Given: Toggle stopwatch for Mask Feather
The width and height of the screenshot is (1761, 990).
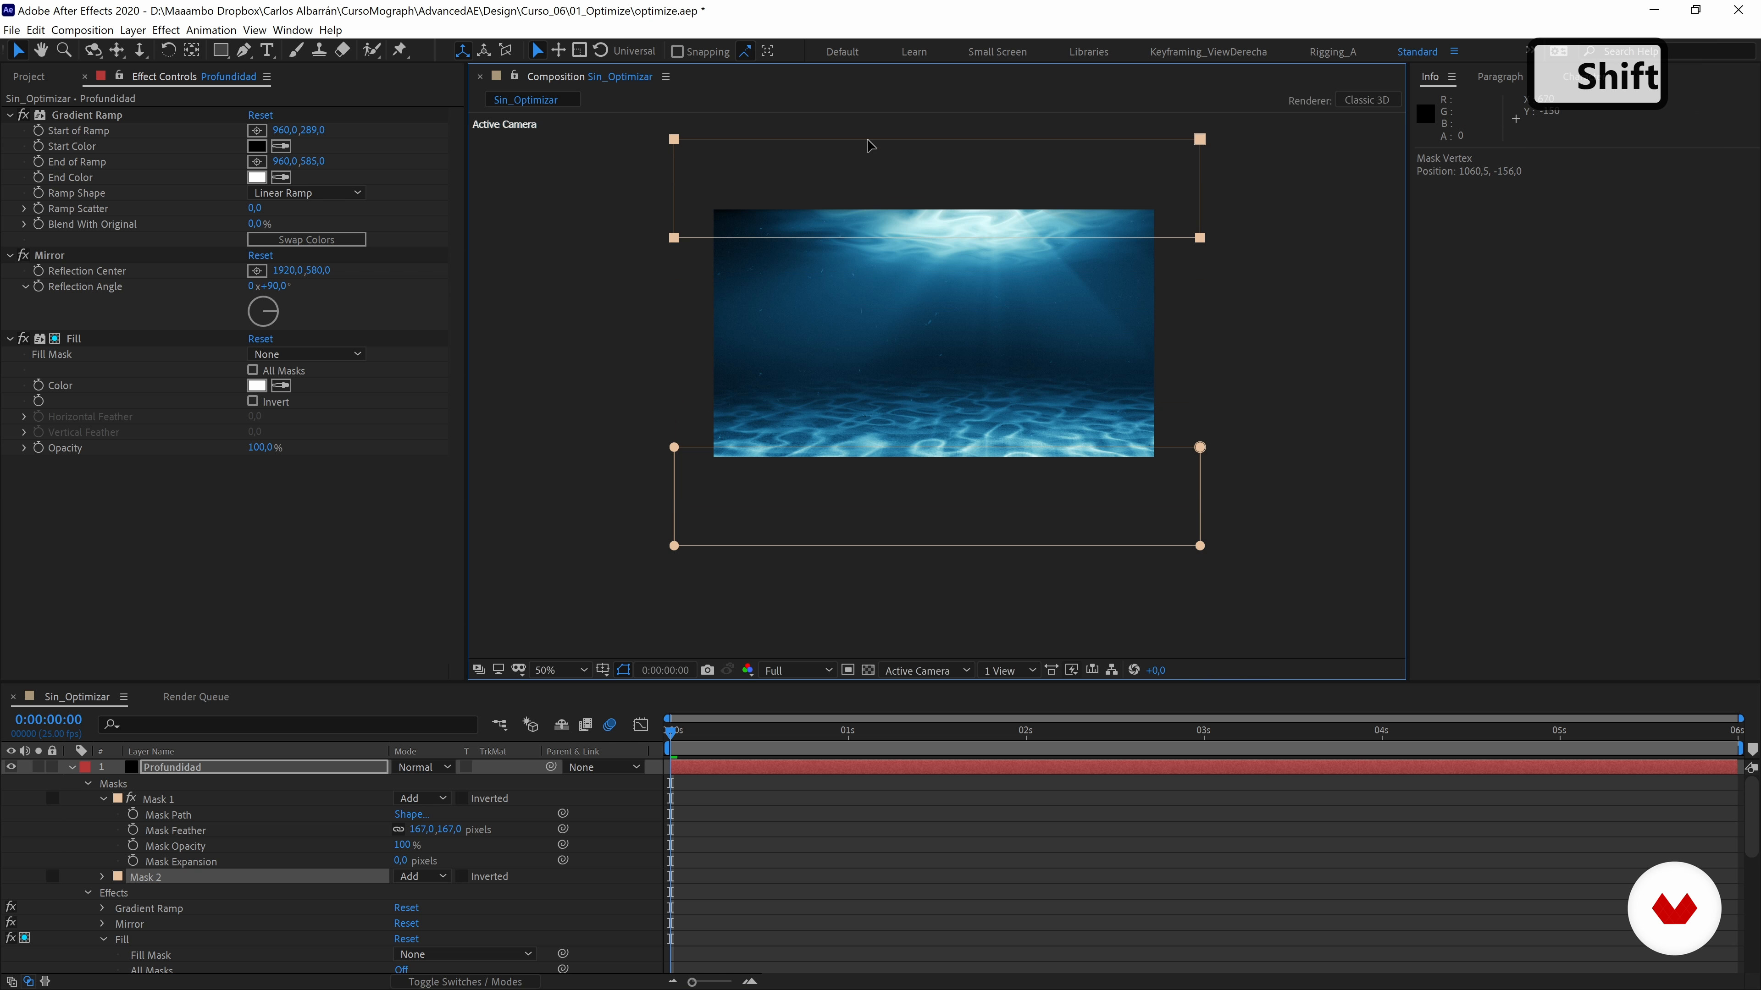Looking at the screenshot, I should coord(133,830).
